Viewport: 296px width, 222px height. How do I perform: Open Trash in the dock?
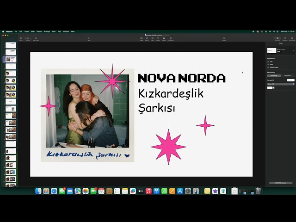tap(258, 191)
